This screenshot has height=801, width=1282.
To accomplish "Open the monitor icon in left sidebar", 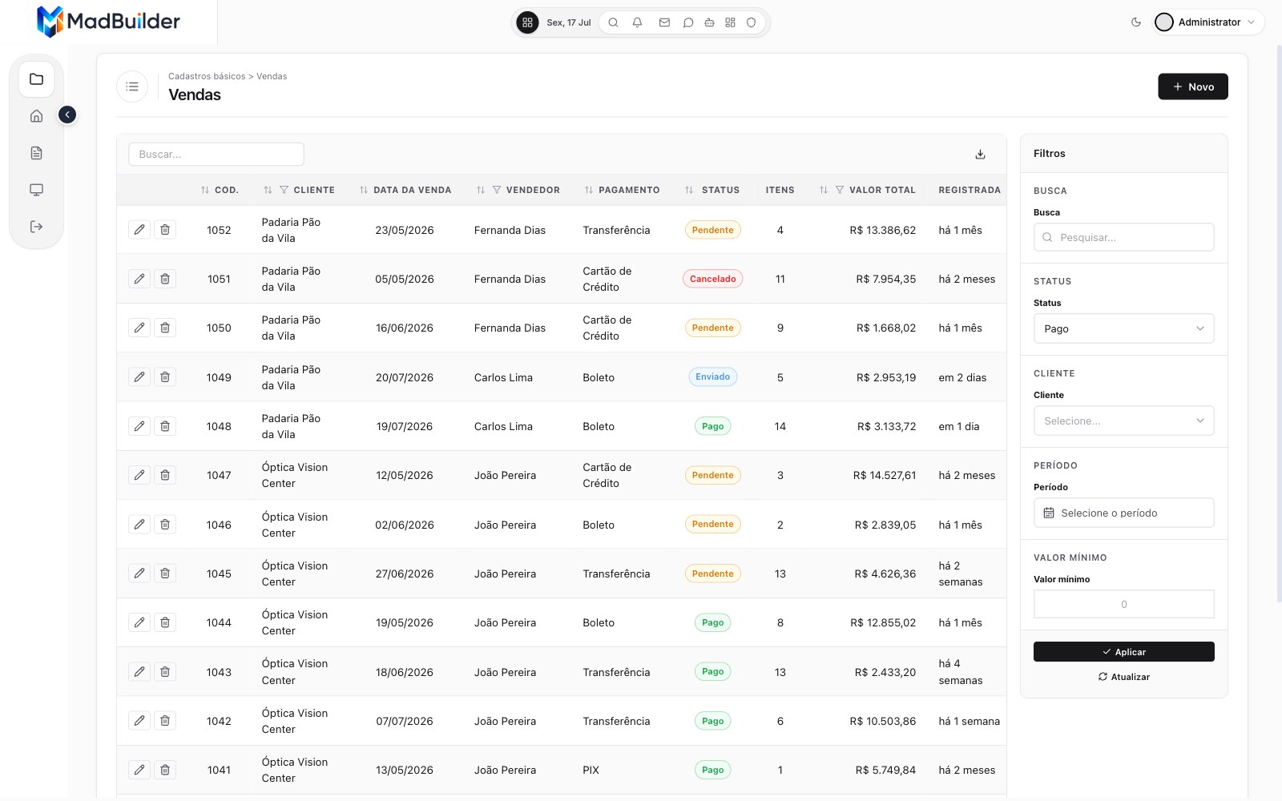I will pos(36,190).
